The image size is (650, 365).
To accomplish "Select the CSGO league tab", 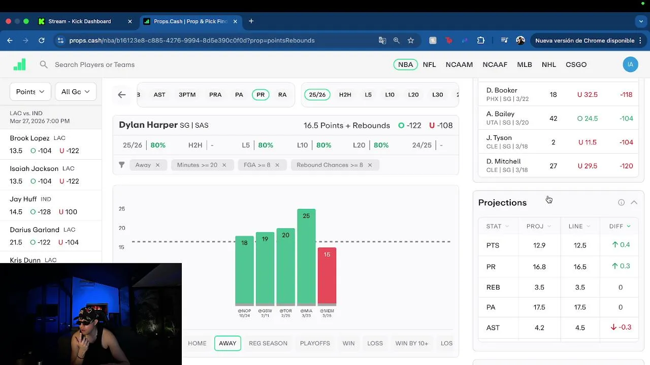I will (576, 64).
